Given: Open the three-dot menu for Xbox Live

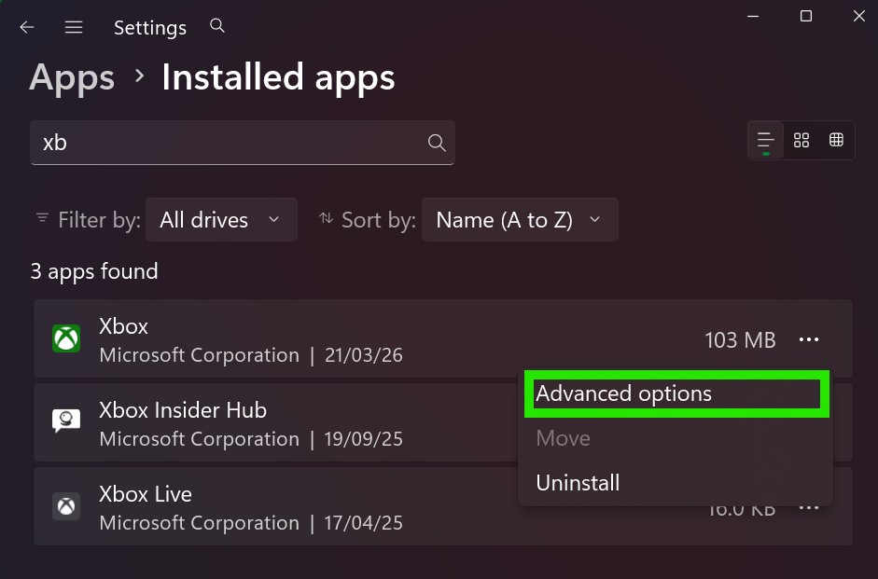Looking at the screenshot, I should click(x=808, y=508).
